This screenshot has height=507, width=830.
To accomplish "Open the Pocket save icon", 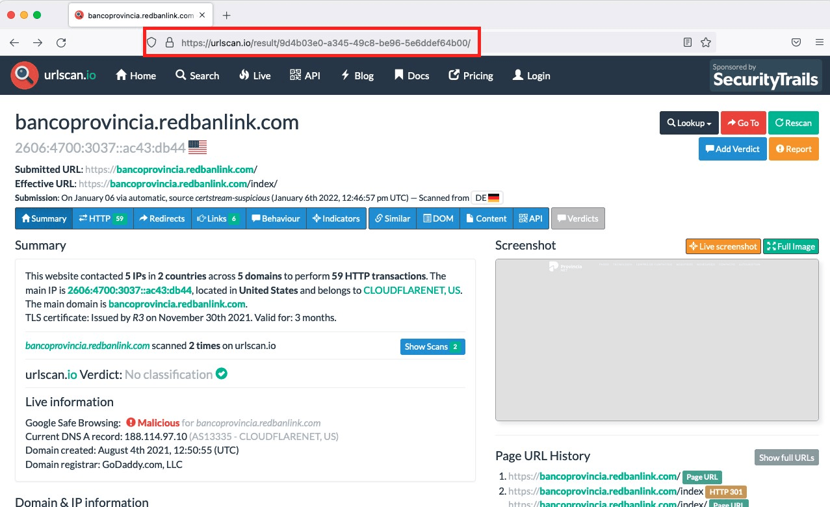I will click(796, 43).
